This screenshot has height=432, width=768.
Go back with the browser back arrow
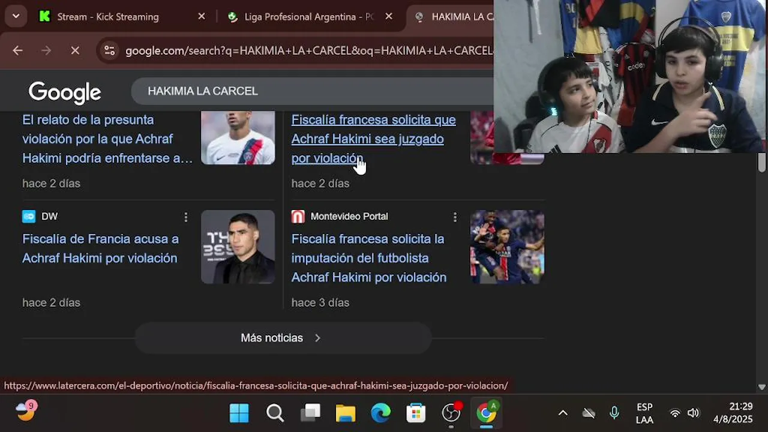17,50
